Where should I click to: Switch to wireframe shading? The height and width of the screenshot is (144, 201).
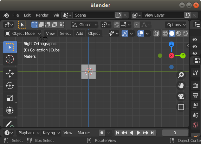click(x=165, y=34)
